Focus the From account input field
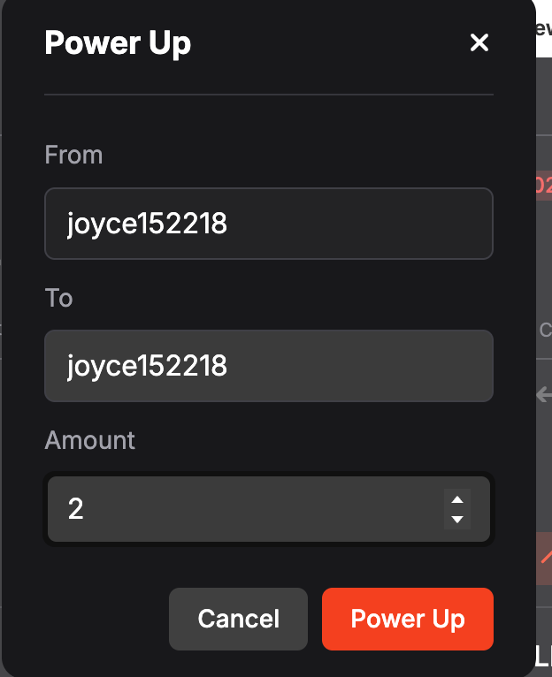Screen dimensions: 552x677 (268, 224)
